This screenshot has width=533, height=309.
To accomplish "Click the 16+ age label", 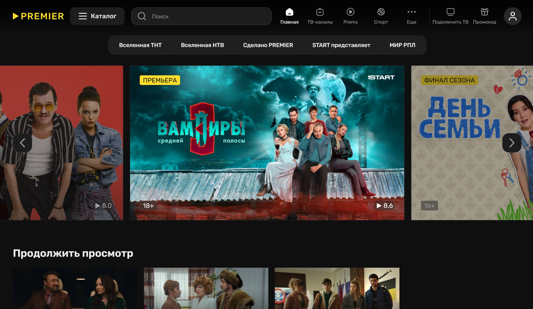I will (x=430, y=206).
